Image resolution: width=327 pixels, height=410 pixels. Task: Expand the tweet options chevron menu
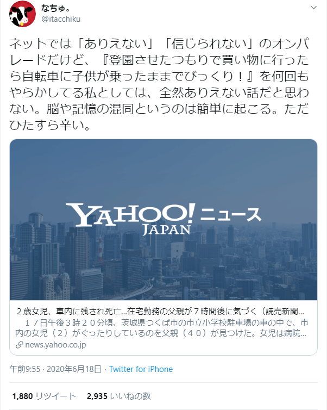313,8
